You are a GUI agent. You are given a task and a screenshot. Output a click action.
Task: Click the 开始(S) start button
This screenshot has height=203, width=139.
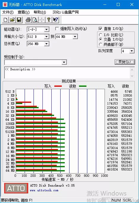point(125,62)
